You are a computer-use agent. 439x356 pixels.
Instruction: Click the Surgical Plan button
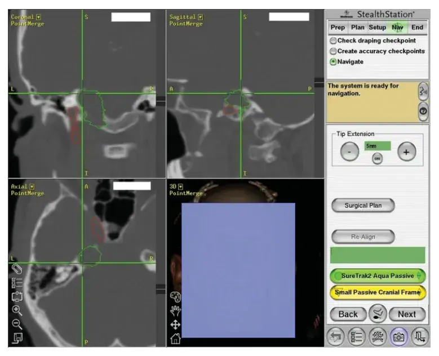pyautogui.click(x=363, y=206)
